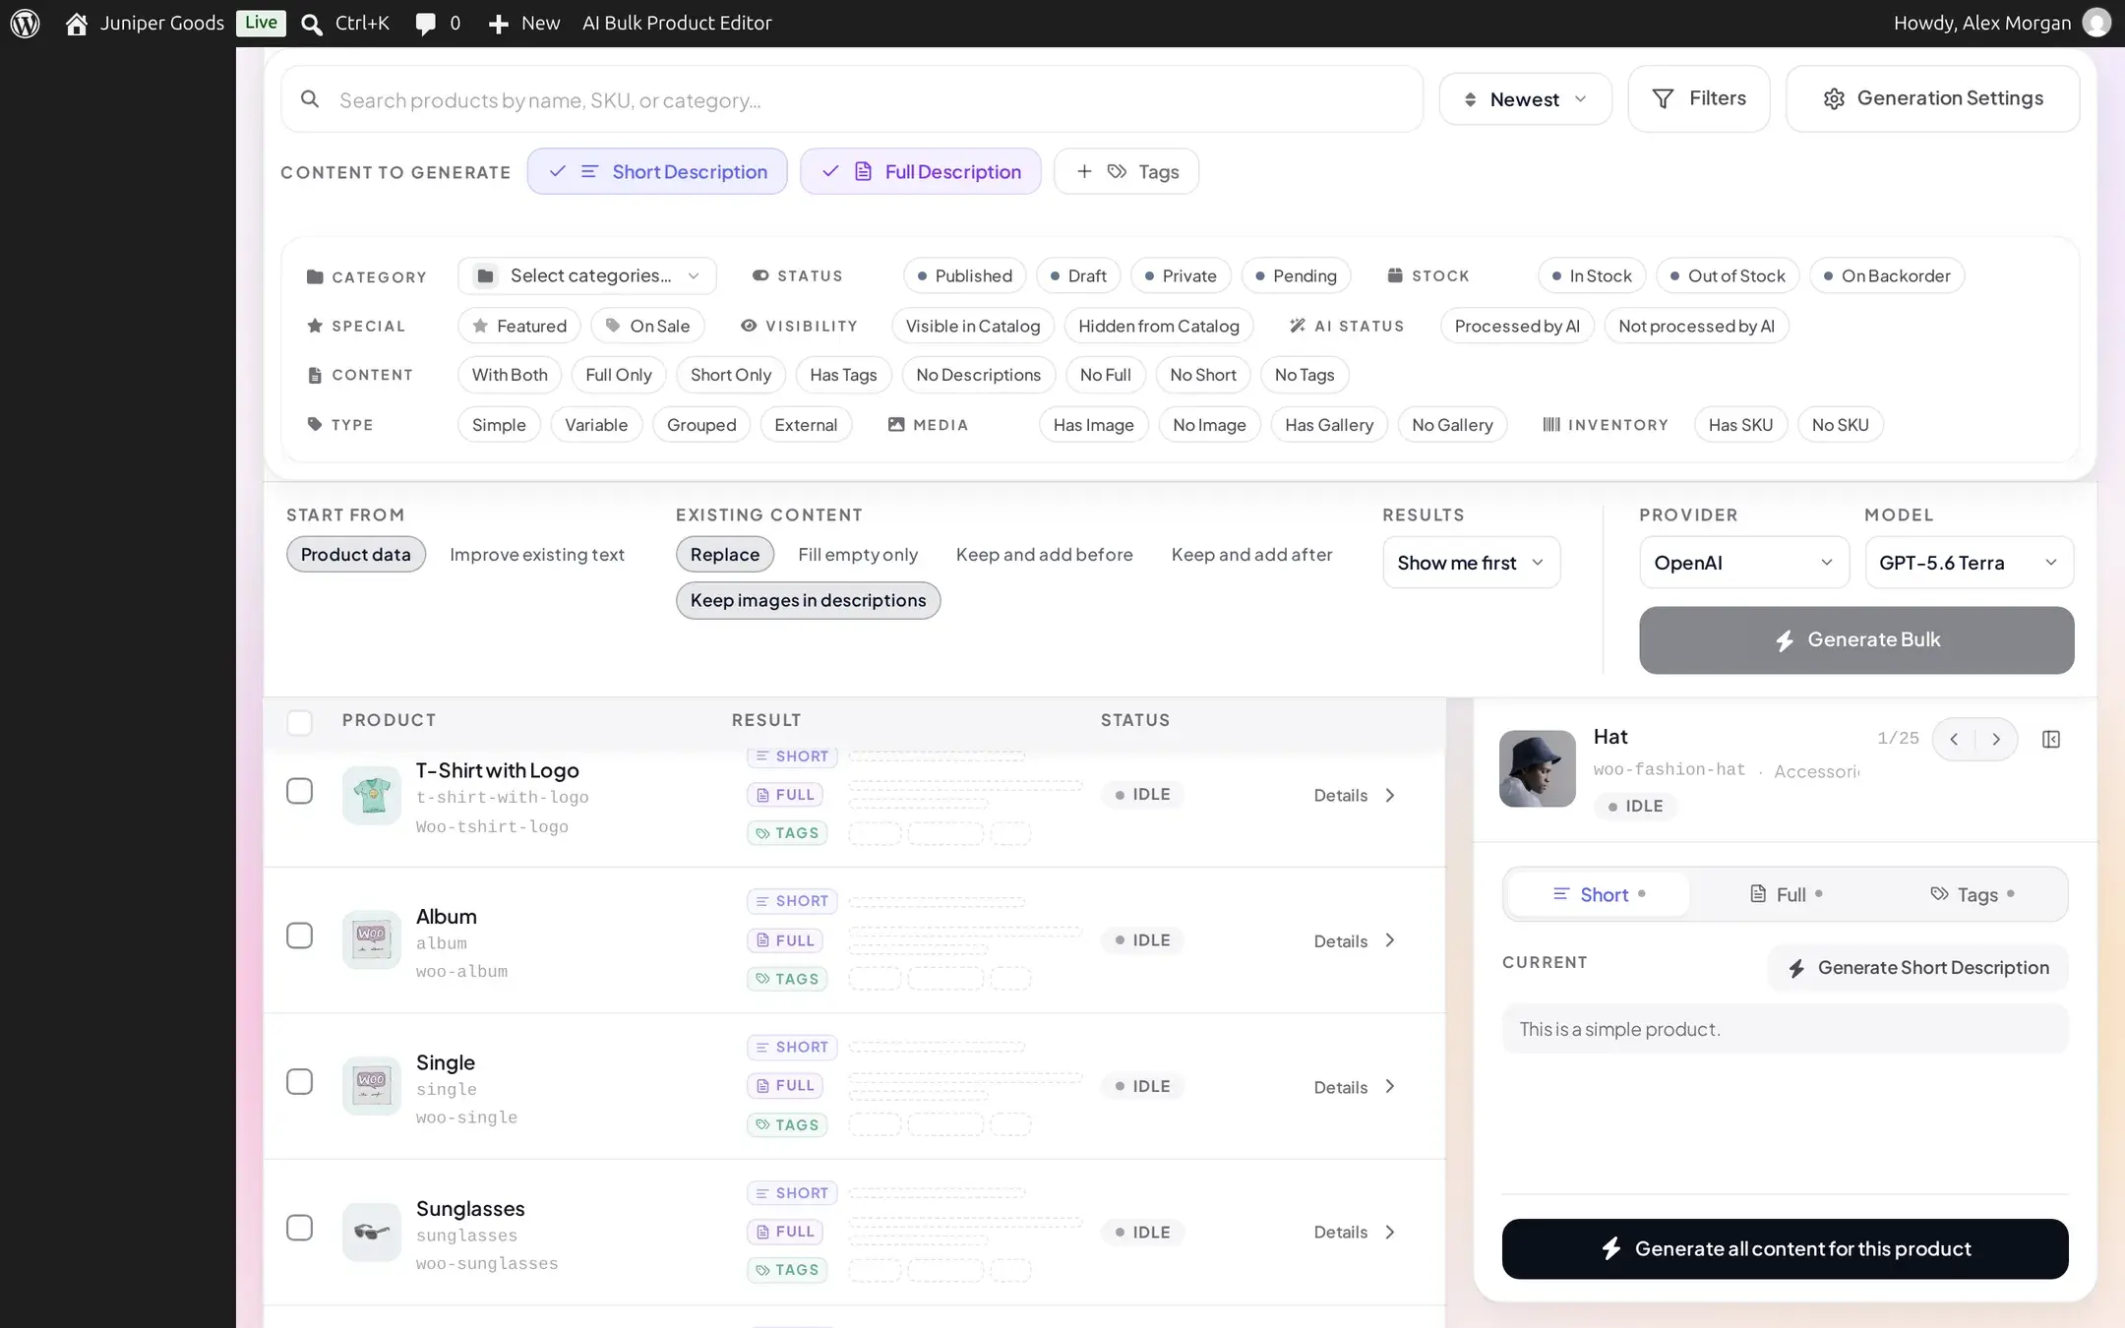Go to the previous product arrow
Image resolution: width=2125 pixels, height=1328 pixels.
click(x=1954, y=739)
